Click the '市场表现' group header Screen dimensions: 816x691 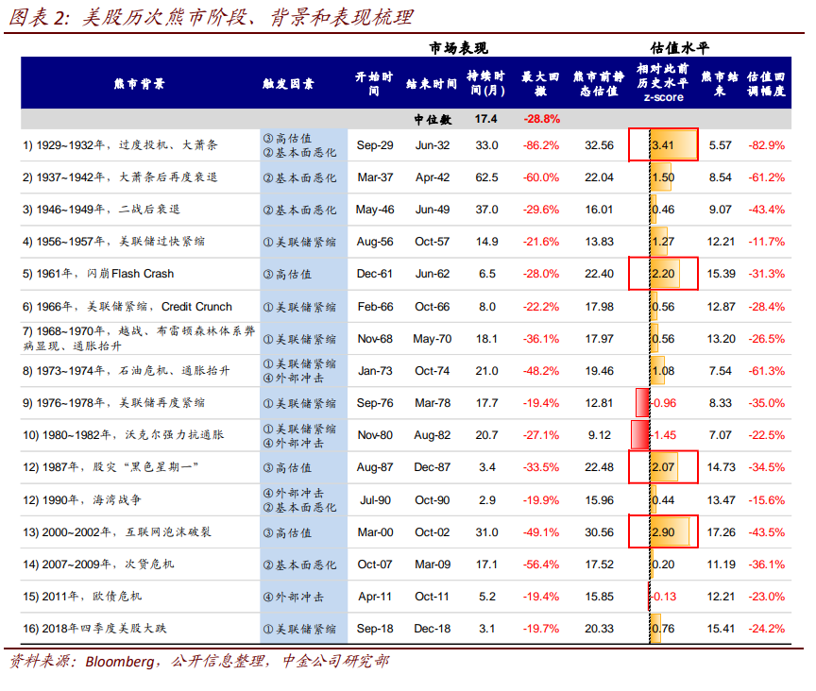(458, 48)
